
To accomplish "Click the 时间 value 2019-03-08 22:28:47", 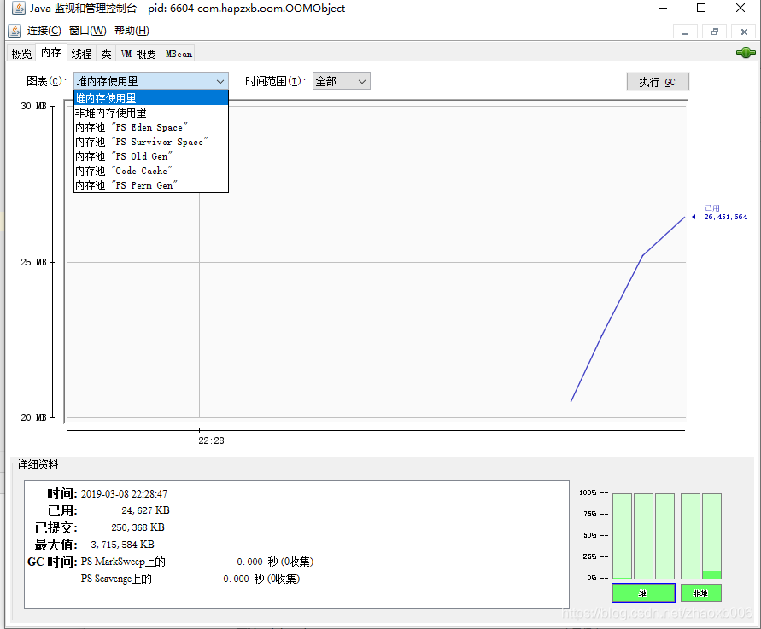I will (x=124, y=494).
